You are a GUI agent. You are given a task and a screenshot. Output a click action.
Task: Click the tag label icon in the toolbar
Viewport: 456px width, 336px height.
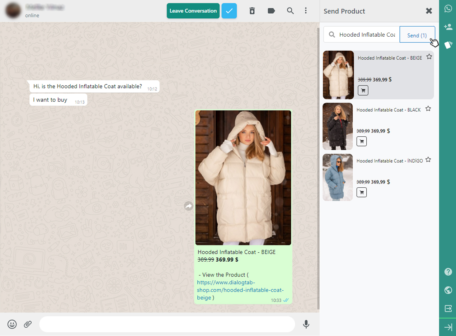[x=271, y=11]
